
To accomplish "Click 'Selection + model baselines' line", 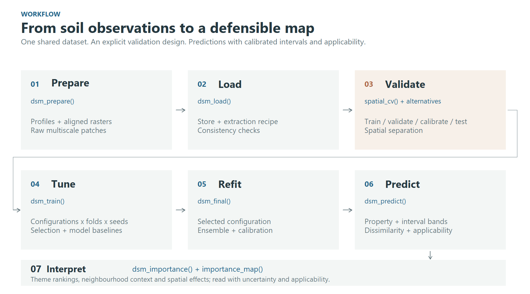I will (x=76, y=230).
